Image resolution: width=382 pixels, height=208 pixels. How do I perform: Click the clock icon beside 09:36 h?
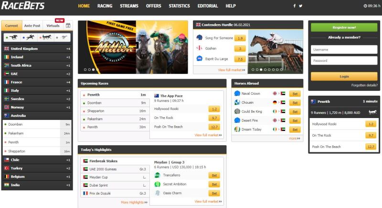coord(365,6)
